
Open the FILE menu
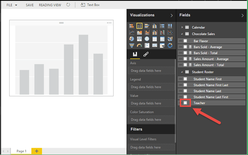[x=12, y=5]
